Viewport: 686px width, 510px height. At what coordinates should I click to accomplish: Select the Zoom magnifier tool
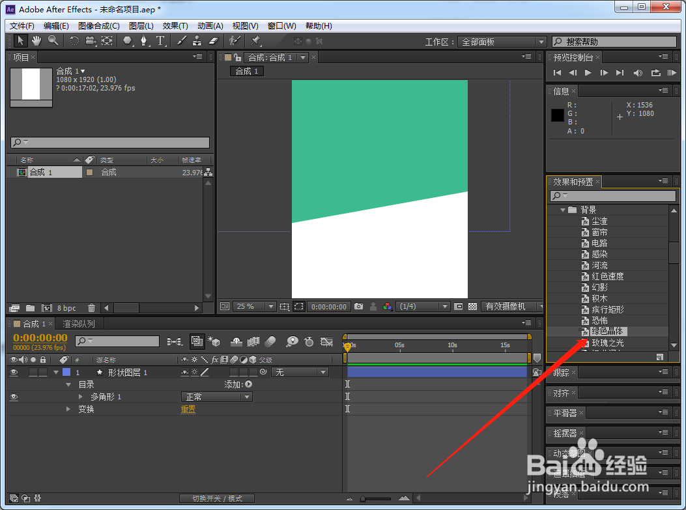[x=53, y=40]
